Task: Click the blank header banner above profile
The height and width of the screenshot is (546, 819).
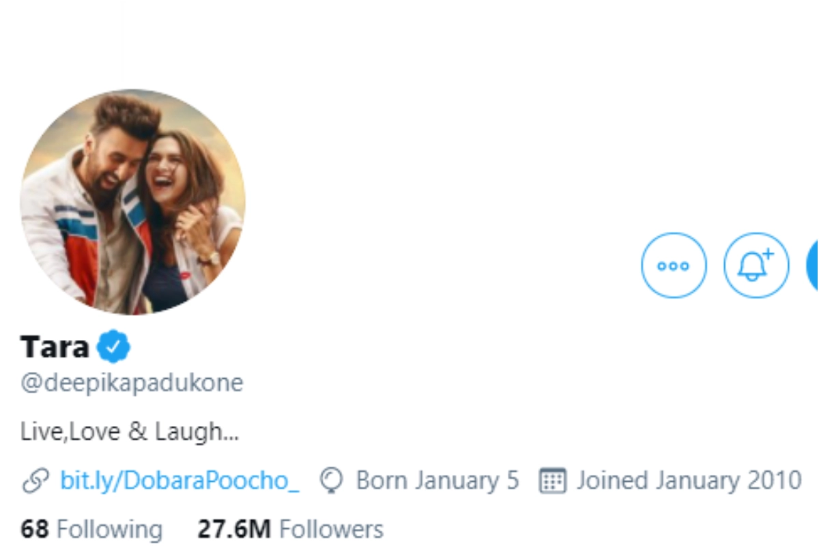Action: pos(409,41)
